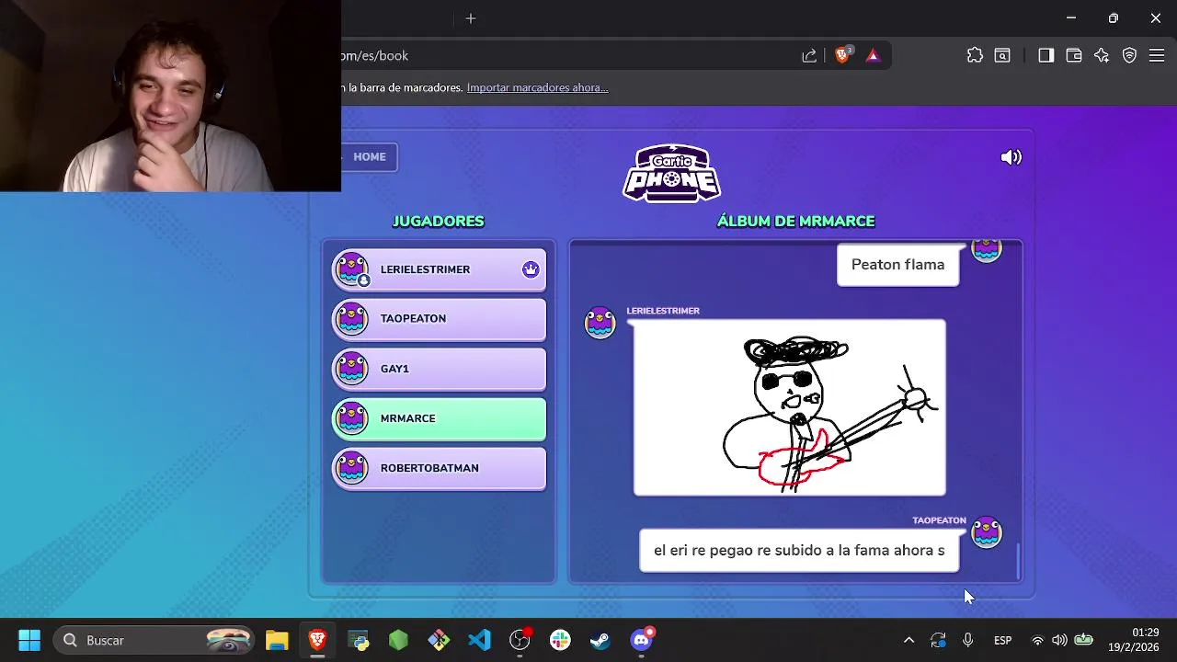Open OBS Studio from the taskbar
This screenshot has width=1177, height=662.
pyautogui.click(x=520, y=640)
